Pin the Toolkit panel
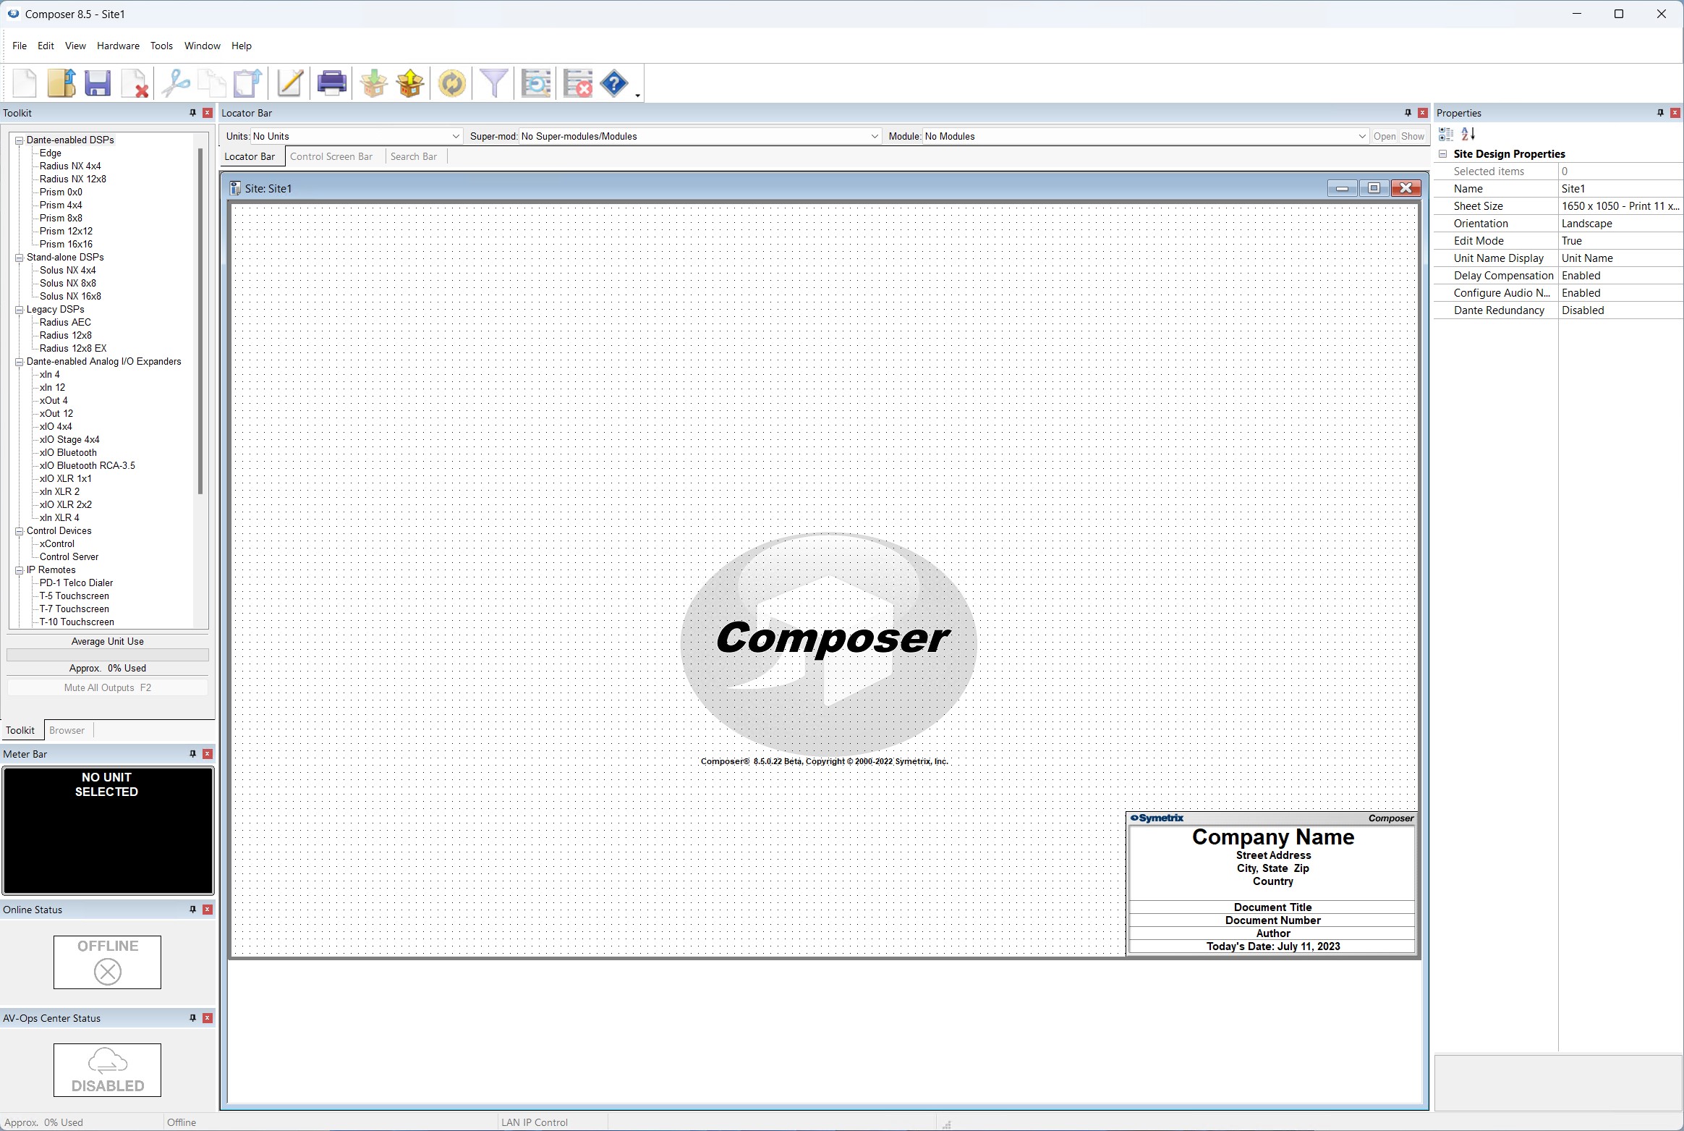This screenshot has width=1684, height=1131. tap(192, 113)
